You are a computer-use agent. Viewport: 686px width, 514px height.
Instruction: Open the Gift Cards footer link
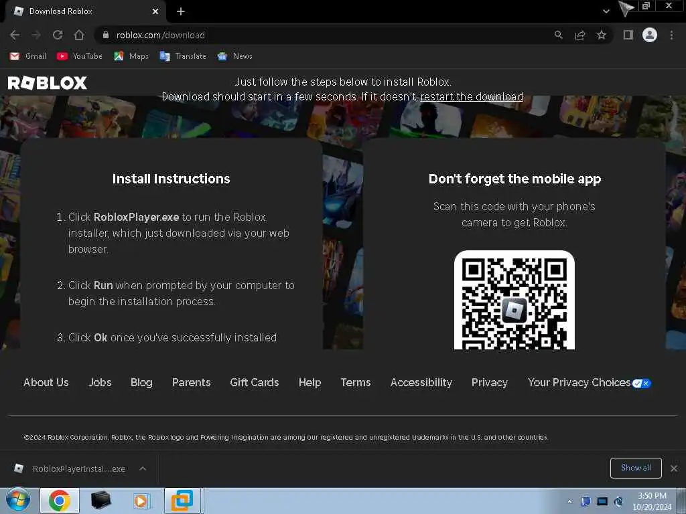click(x=254, y=382)
